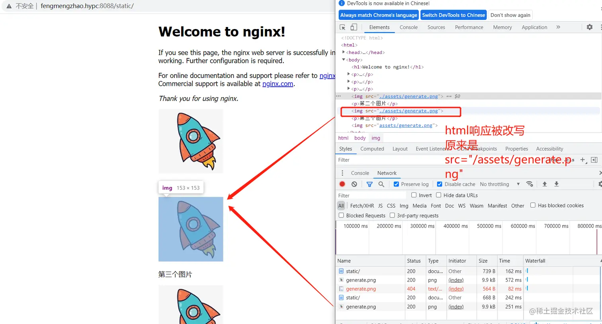Screen dimensions: 602x324
Task: Click the new style rule plus icon
Action: tap(583, 160)
